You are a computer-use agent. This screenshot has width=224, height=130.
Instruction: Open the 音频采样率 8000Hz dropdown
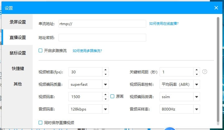click(x=197, y=109)
